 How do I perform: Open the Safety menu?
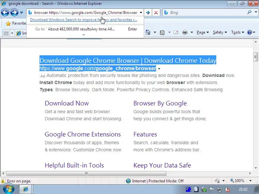coord(220,32)
